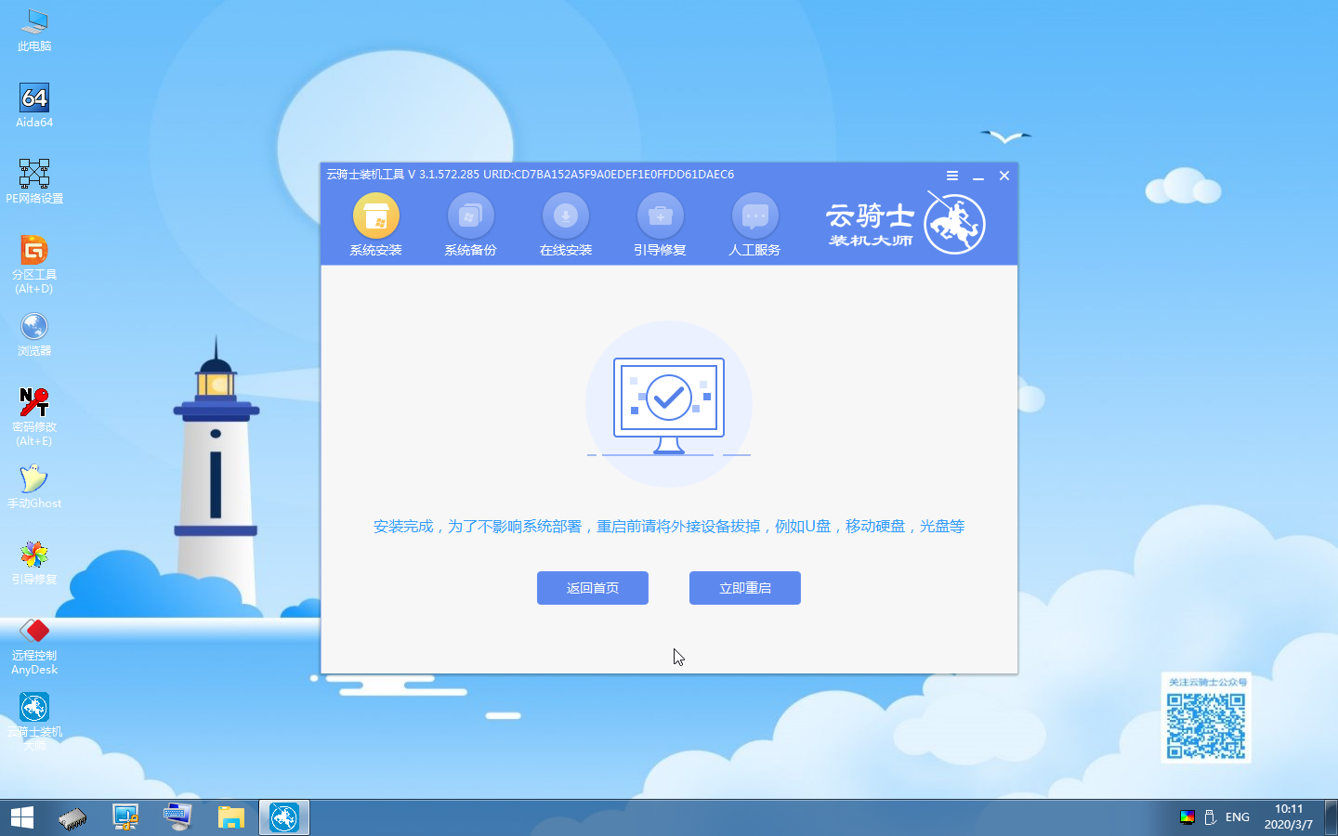Click the keyboard computer taskbar icon
Viewport: 1338px width, 836px height.
click(x=177, y=817)
